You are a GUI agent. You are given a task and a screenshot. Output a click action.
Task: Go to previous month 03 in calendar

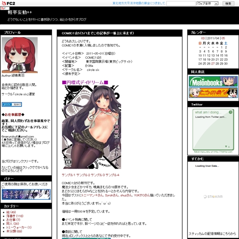pyautogui.click(x=203, y=38)
